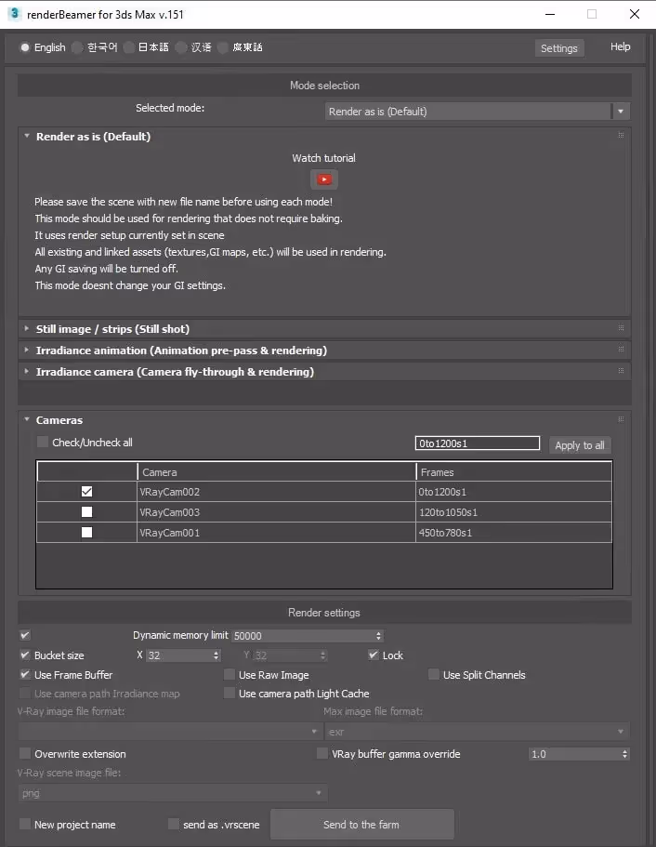Grab the drag handle of Cameras panel
The image size is (656, 847).
pos(621,419)
